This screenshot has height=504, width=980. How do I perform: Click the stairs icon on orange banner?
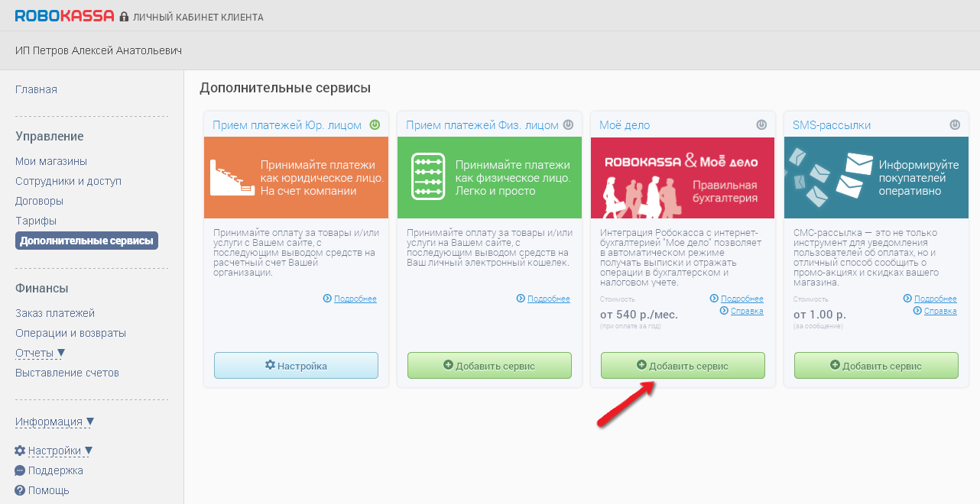click(x=232, y=178)
